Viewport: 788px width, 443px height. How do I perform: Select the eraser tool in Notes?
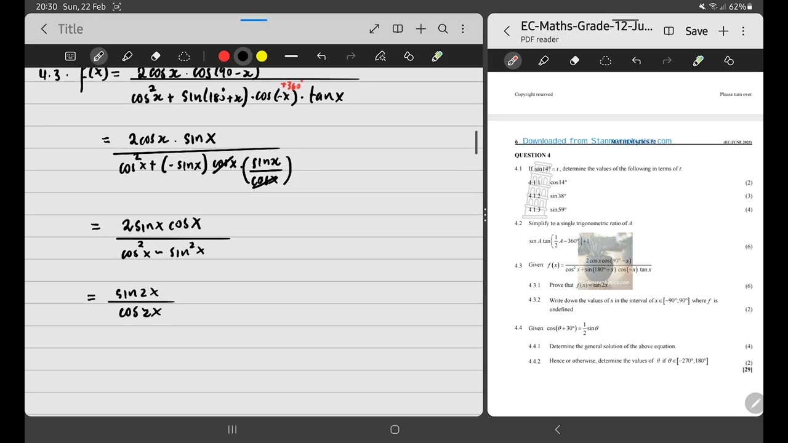point(156,56)
